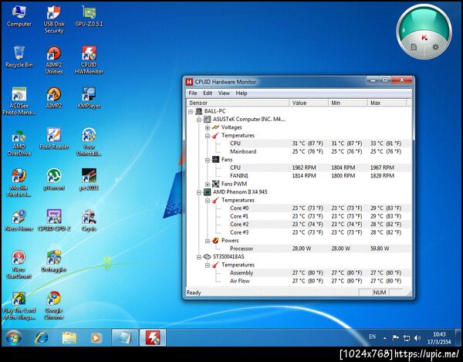463x362 pixels.
Task: Collapse the ASUSTeK Temperatures node
Action: [208, 136]
